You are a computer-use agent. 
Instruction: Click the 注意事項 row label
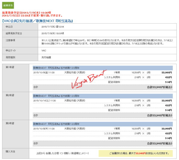[10, 40]
